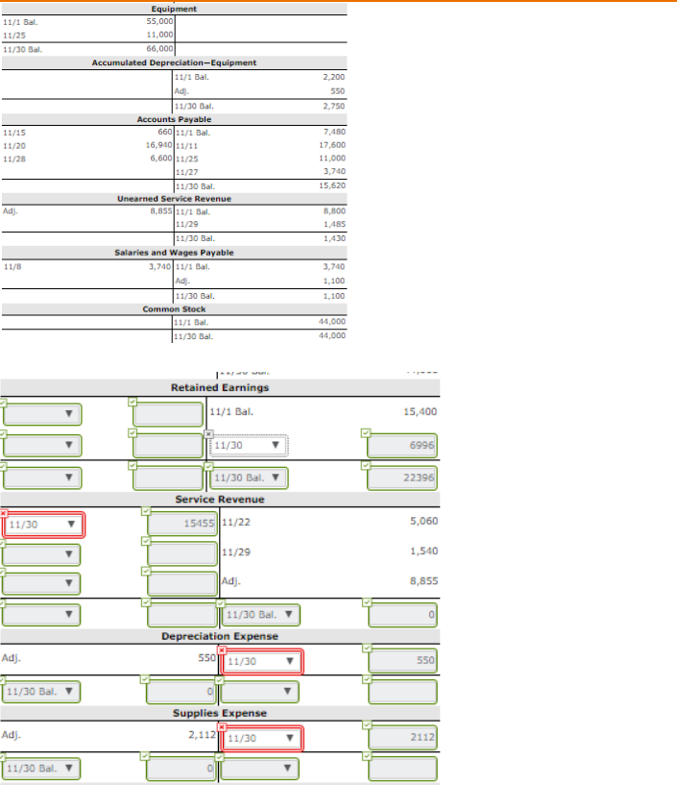Image resolution: width=677 pixels, height=785 pixels.
Task: Click green check badge on the 6996 field
Action: tap(366, 432)
